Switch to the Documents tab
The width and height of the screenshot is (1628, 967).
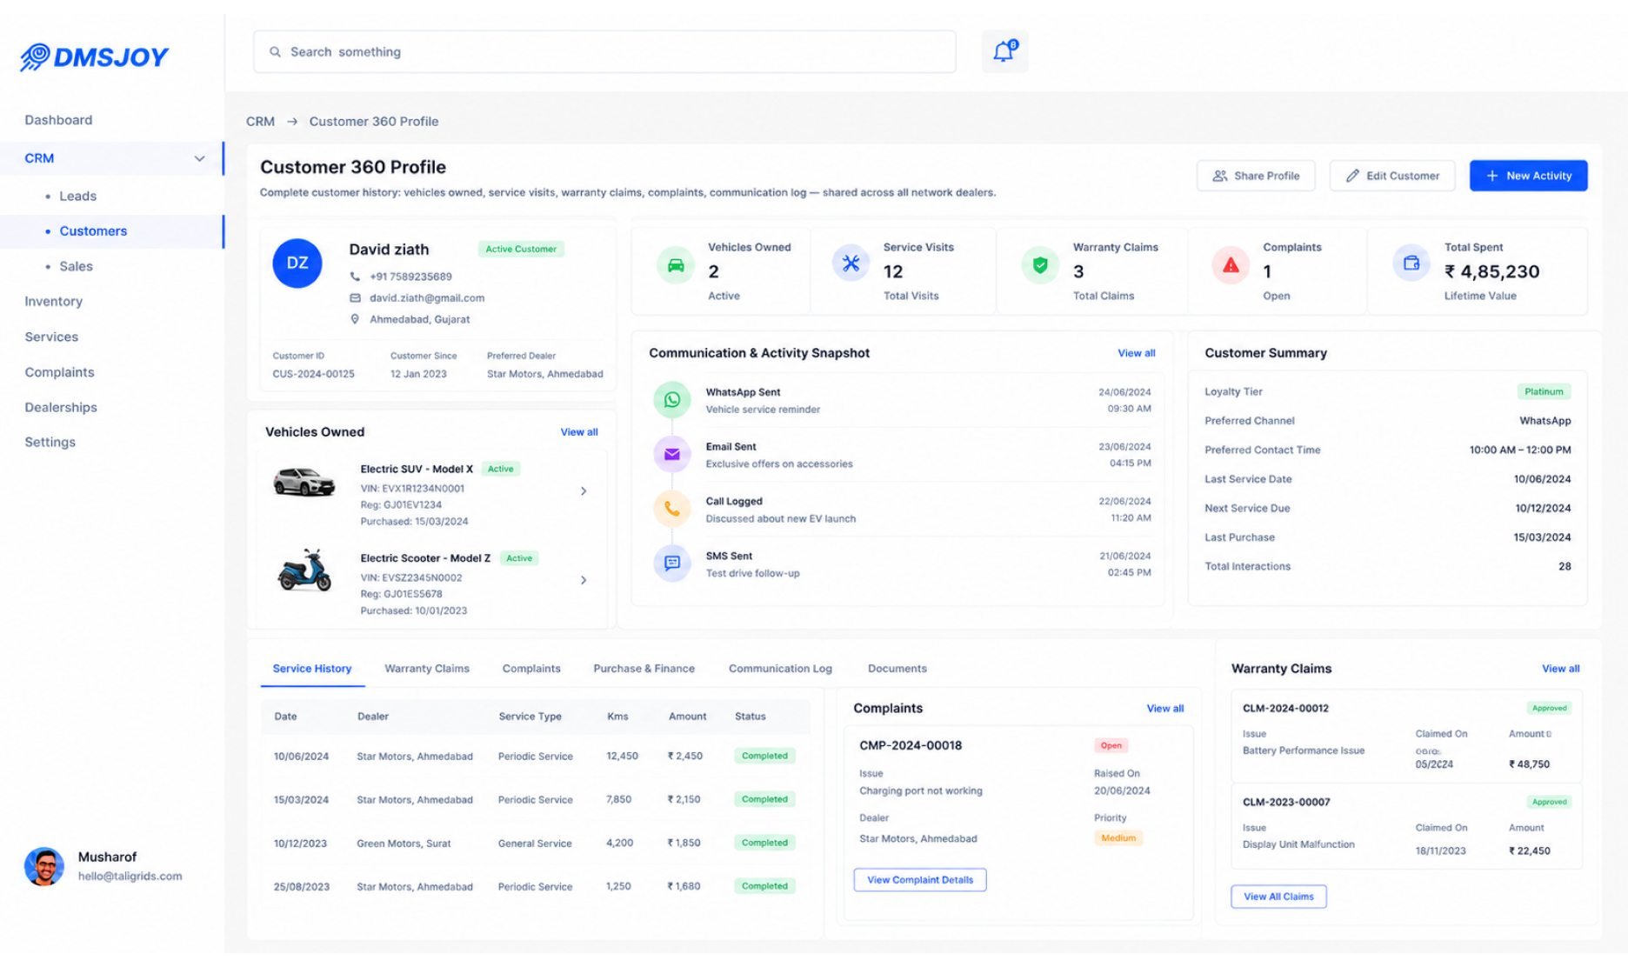(897, 669)
